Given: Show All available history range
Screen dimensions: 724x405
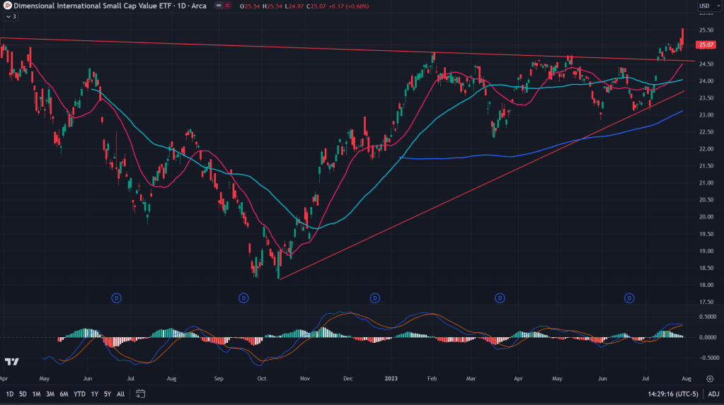Looking at the screenshot, I should (120, 394).
